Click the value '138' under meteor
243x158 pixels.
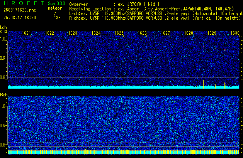[x=57, y=18]
